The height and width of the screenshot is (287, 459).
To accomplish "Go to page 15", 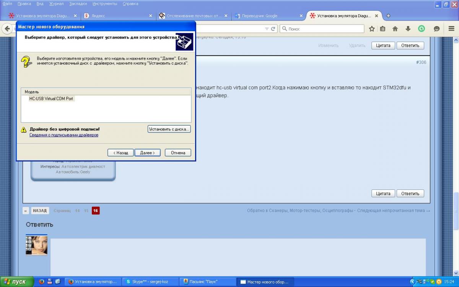I will 86,210.
